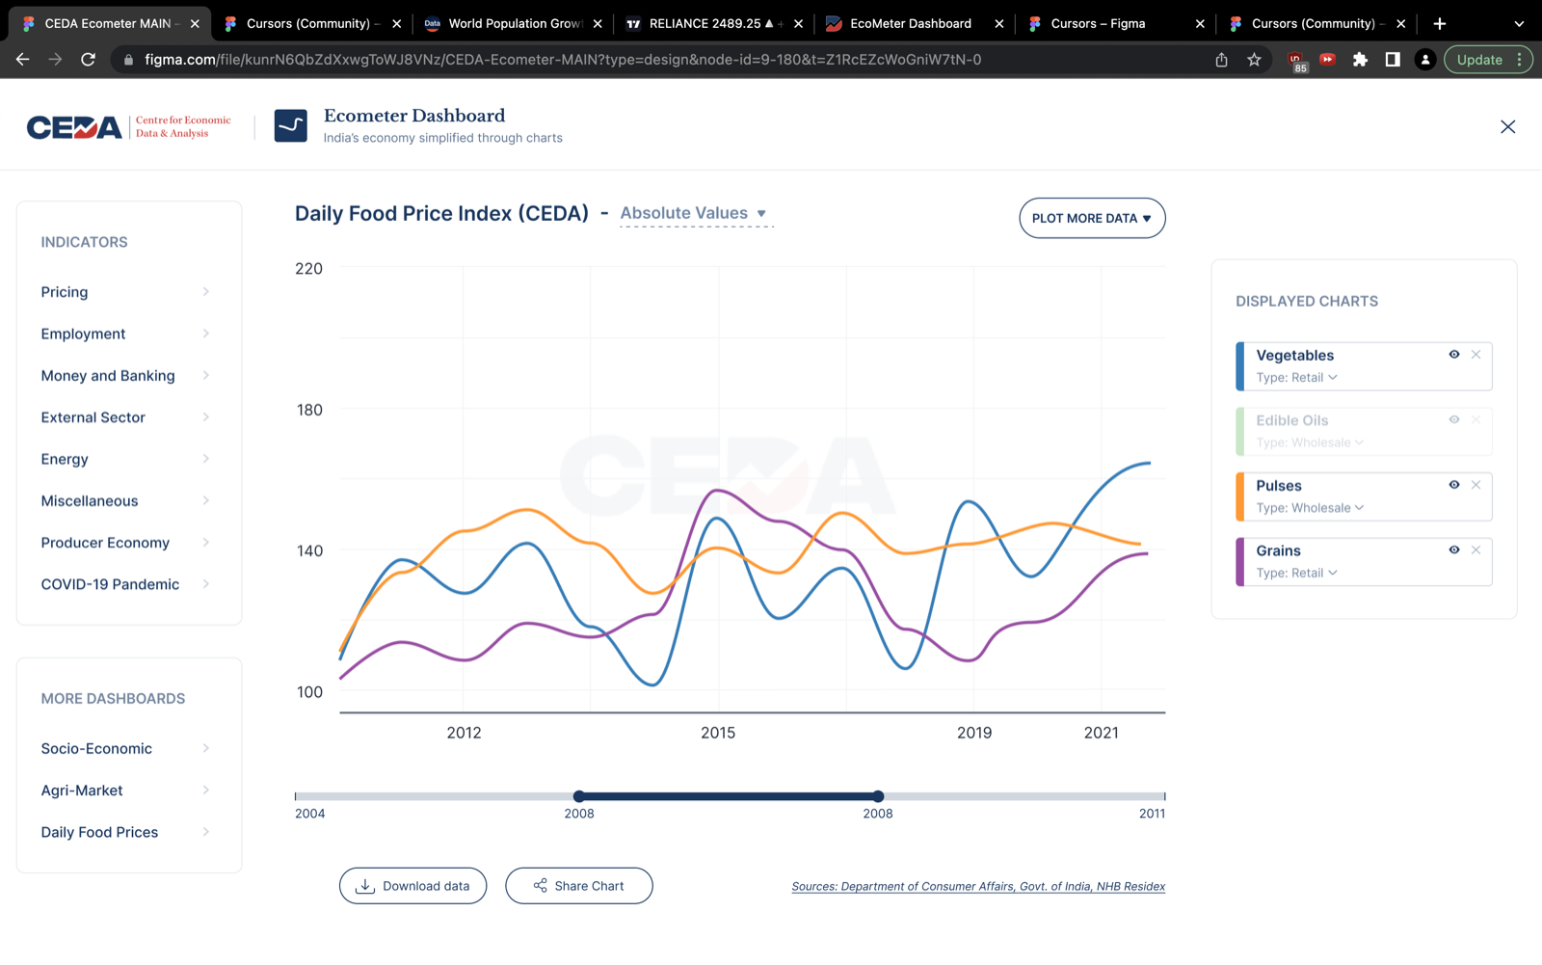Click the blue Vegetables line end point
This screenshot has height=965, width=1542.
(x=1149, y=463)
